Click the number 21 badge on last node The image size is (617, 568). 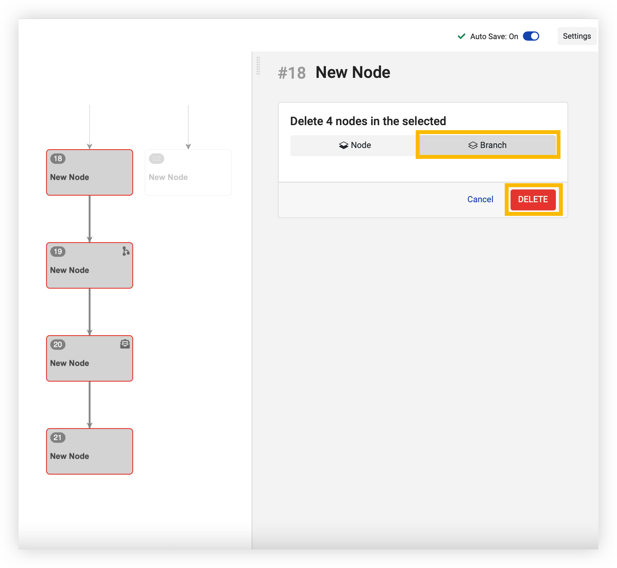[58, 437]
